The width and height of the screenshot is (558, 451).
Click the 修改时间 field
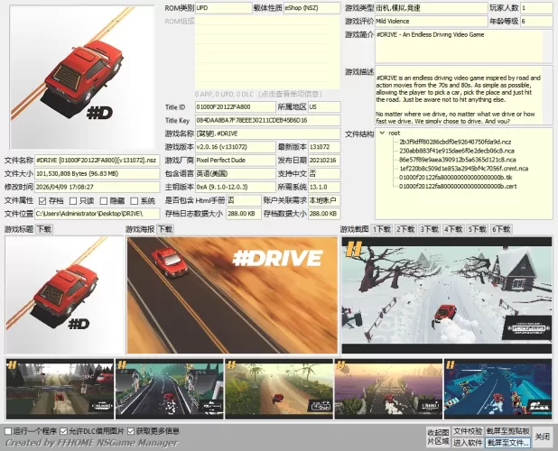(x=98, y=187)
